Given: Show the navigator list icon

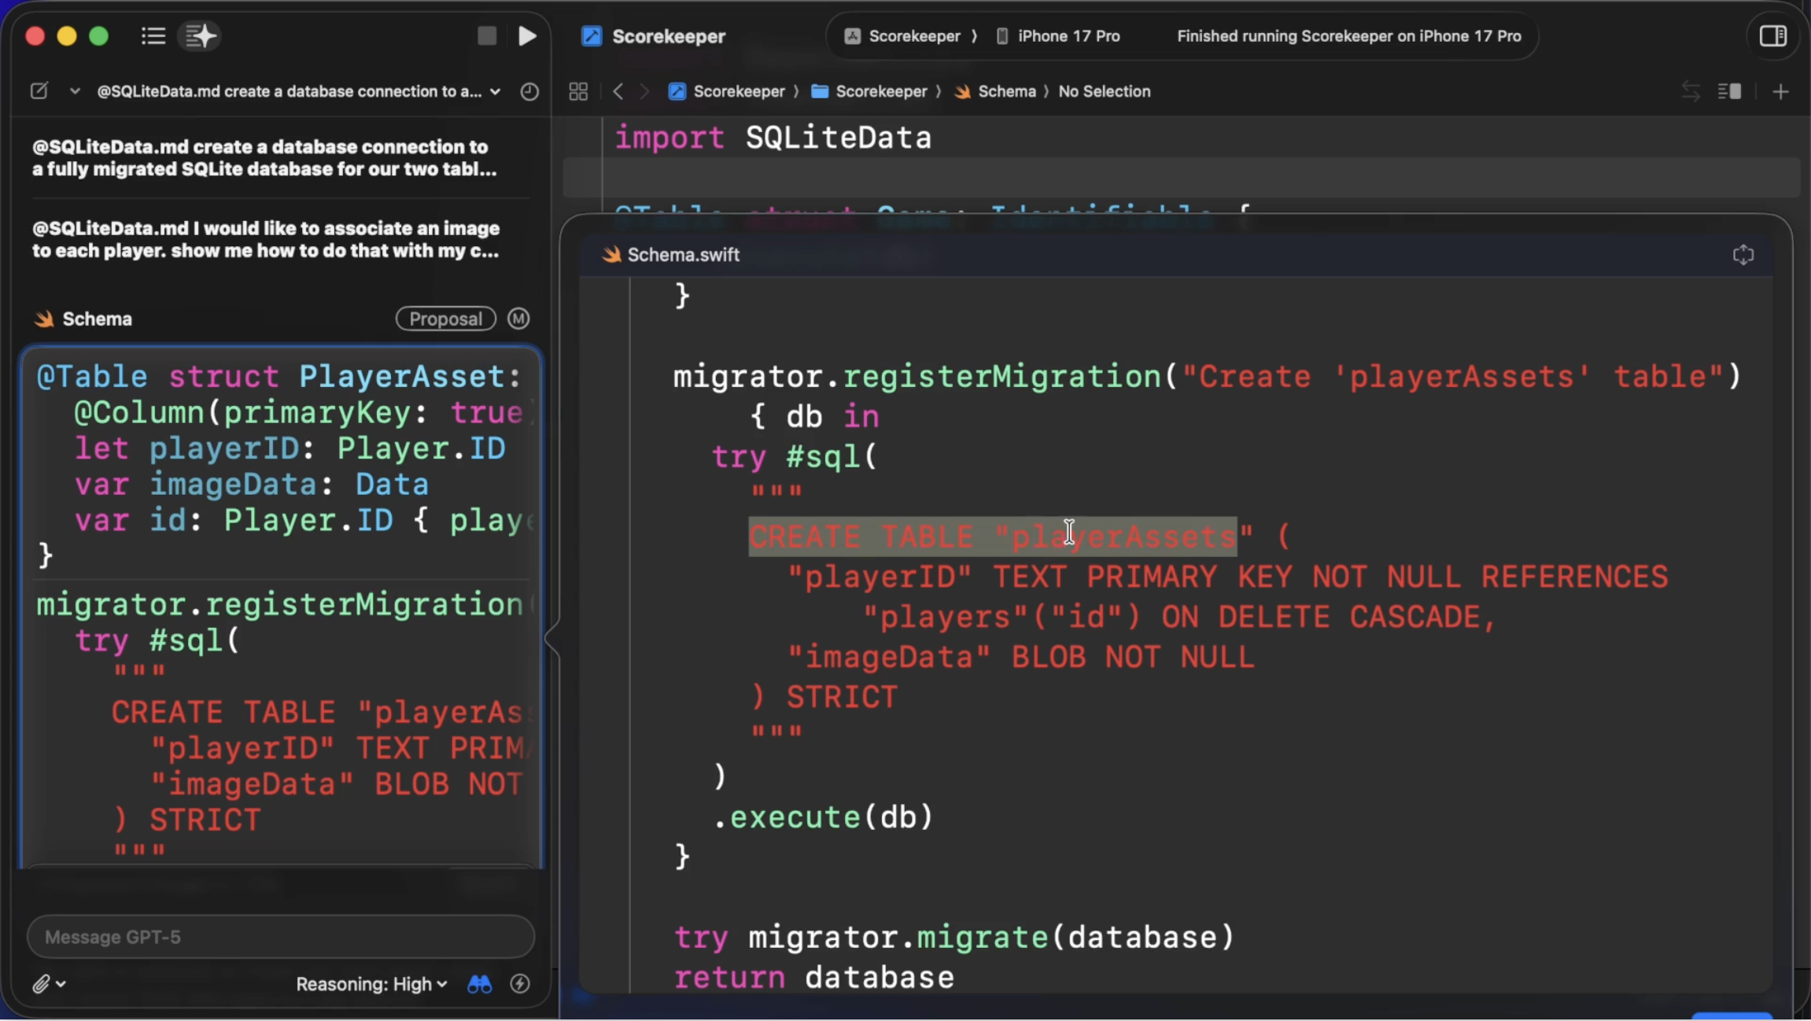Looking at the screenshot, I should (x=153, y=36).
